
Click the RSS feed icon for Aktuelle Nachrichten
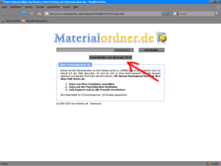coord(23,21)
